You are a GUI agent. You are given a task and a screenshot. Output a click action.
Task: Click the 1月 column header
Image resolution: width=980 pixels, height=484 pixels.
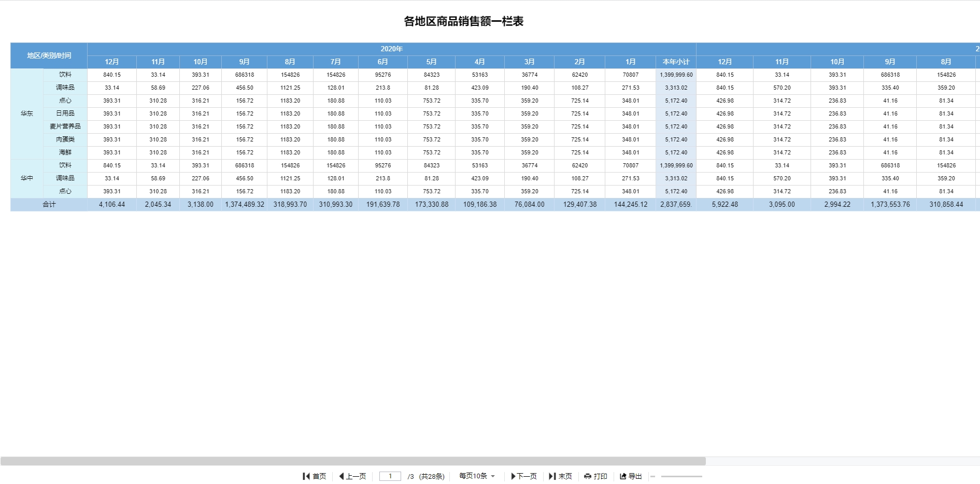click(x=631, y=62)
